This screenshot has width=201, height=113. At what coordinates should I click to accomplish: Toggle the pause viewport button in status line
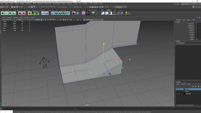click(x=108, y=7)
